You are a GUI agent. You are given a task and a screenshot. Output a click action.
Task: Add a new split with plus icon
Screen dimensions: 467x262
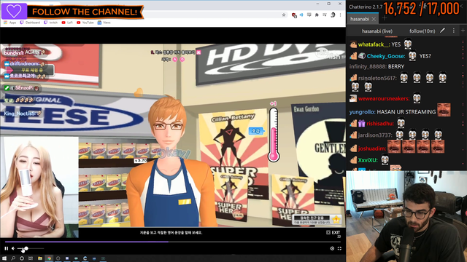463,31
